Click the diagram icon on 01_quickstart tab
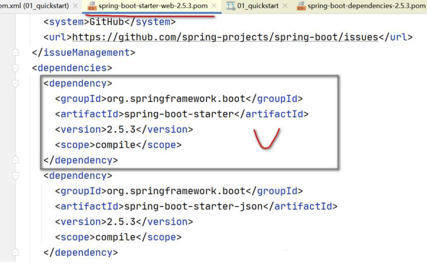The width and height of the screenshot is (427, 267). (x=231, y=6)
